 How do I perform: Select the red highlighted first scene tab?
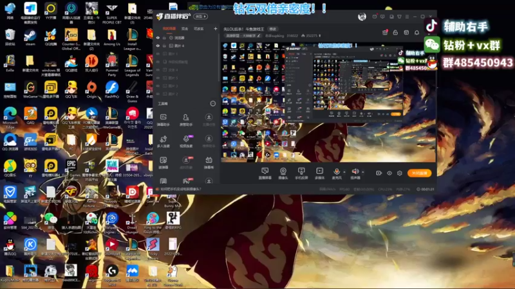point(169,29)
